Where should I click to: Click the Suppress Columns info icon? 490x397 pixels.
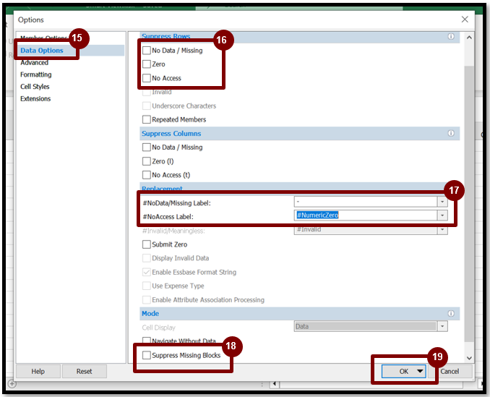click(451, 134)
